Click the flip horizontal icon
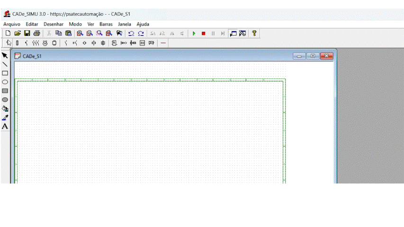Image resolution: width=404 pixels, height=227 pixels. point(172,34)
